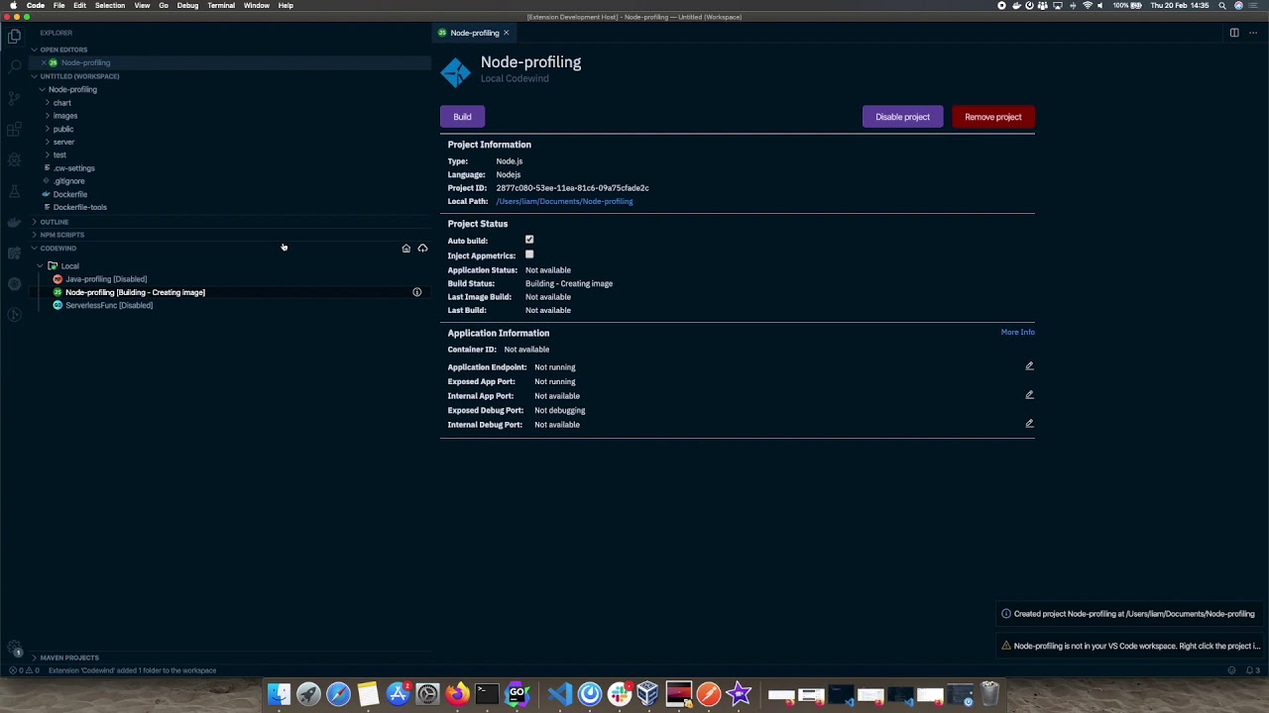Open the More Info link
The height and width of the screenshot is (713, 1269).
[1017, 332]
